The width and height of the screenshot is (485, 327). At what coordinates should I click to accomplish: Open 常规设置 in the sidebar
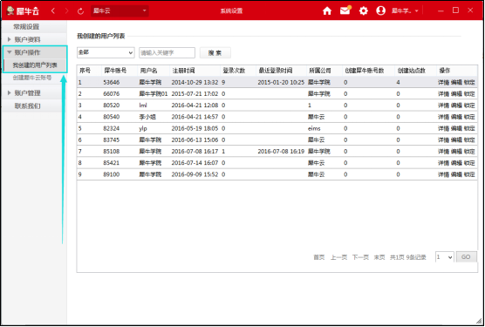(26, 27)
